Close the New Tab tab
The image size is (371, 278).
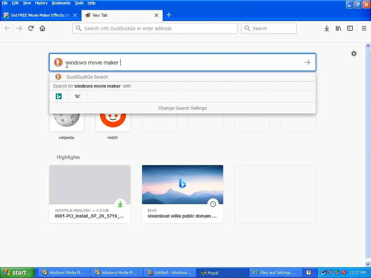[x=157, y=15]
